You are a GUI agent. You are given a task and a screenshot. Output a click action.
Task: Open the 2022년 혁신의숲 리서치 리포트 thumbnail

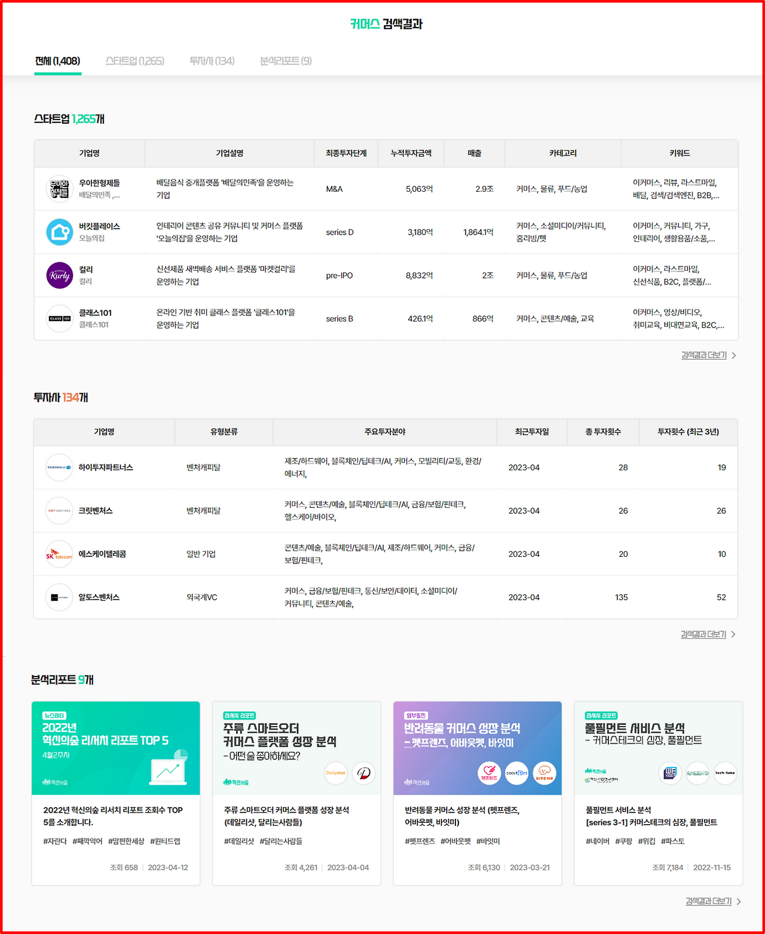[x=116, y=748]
